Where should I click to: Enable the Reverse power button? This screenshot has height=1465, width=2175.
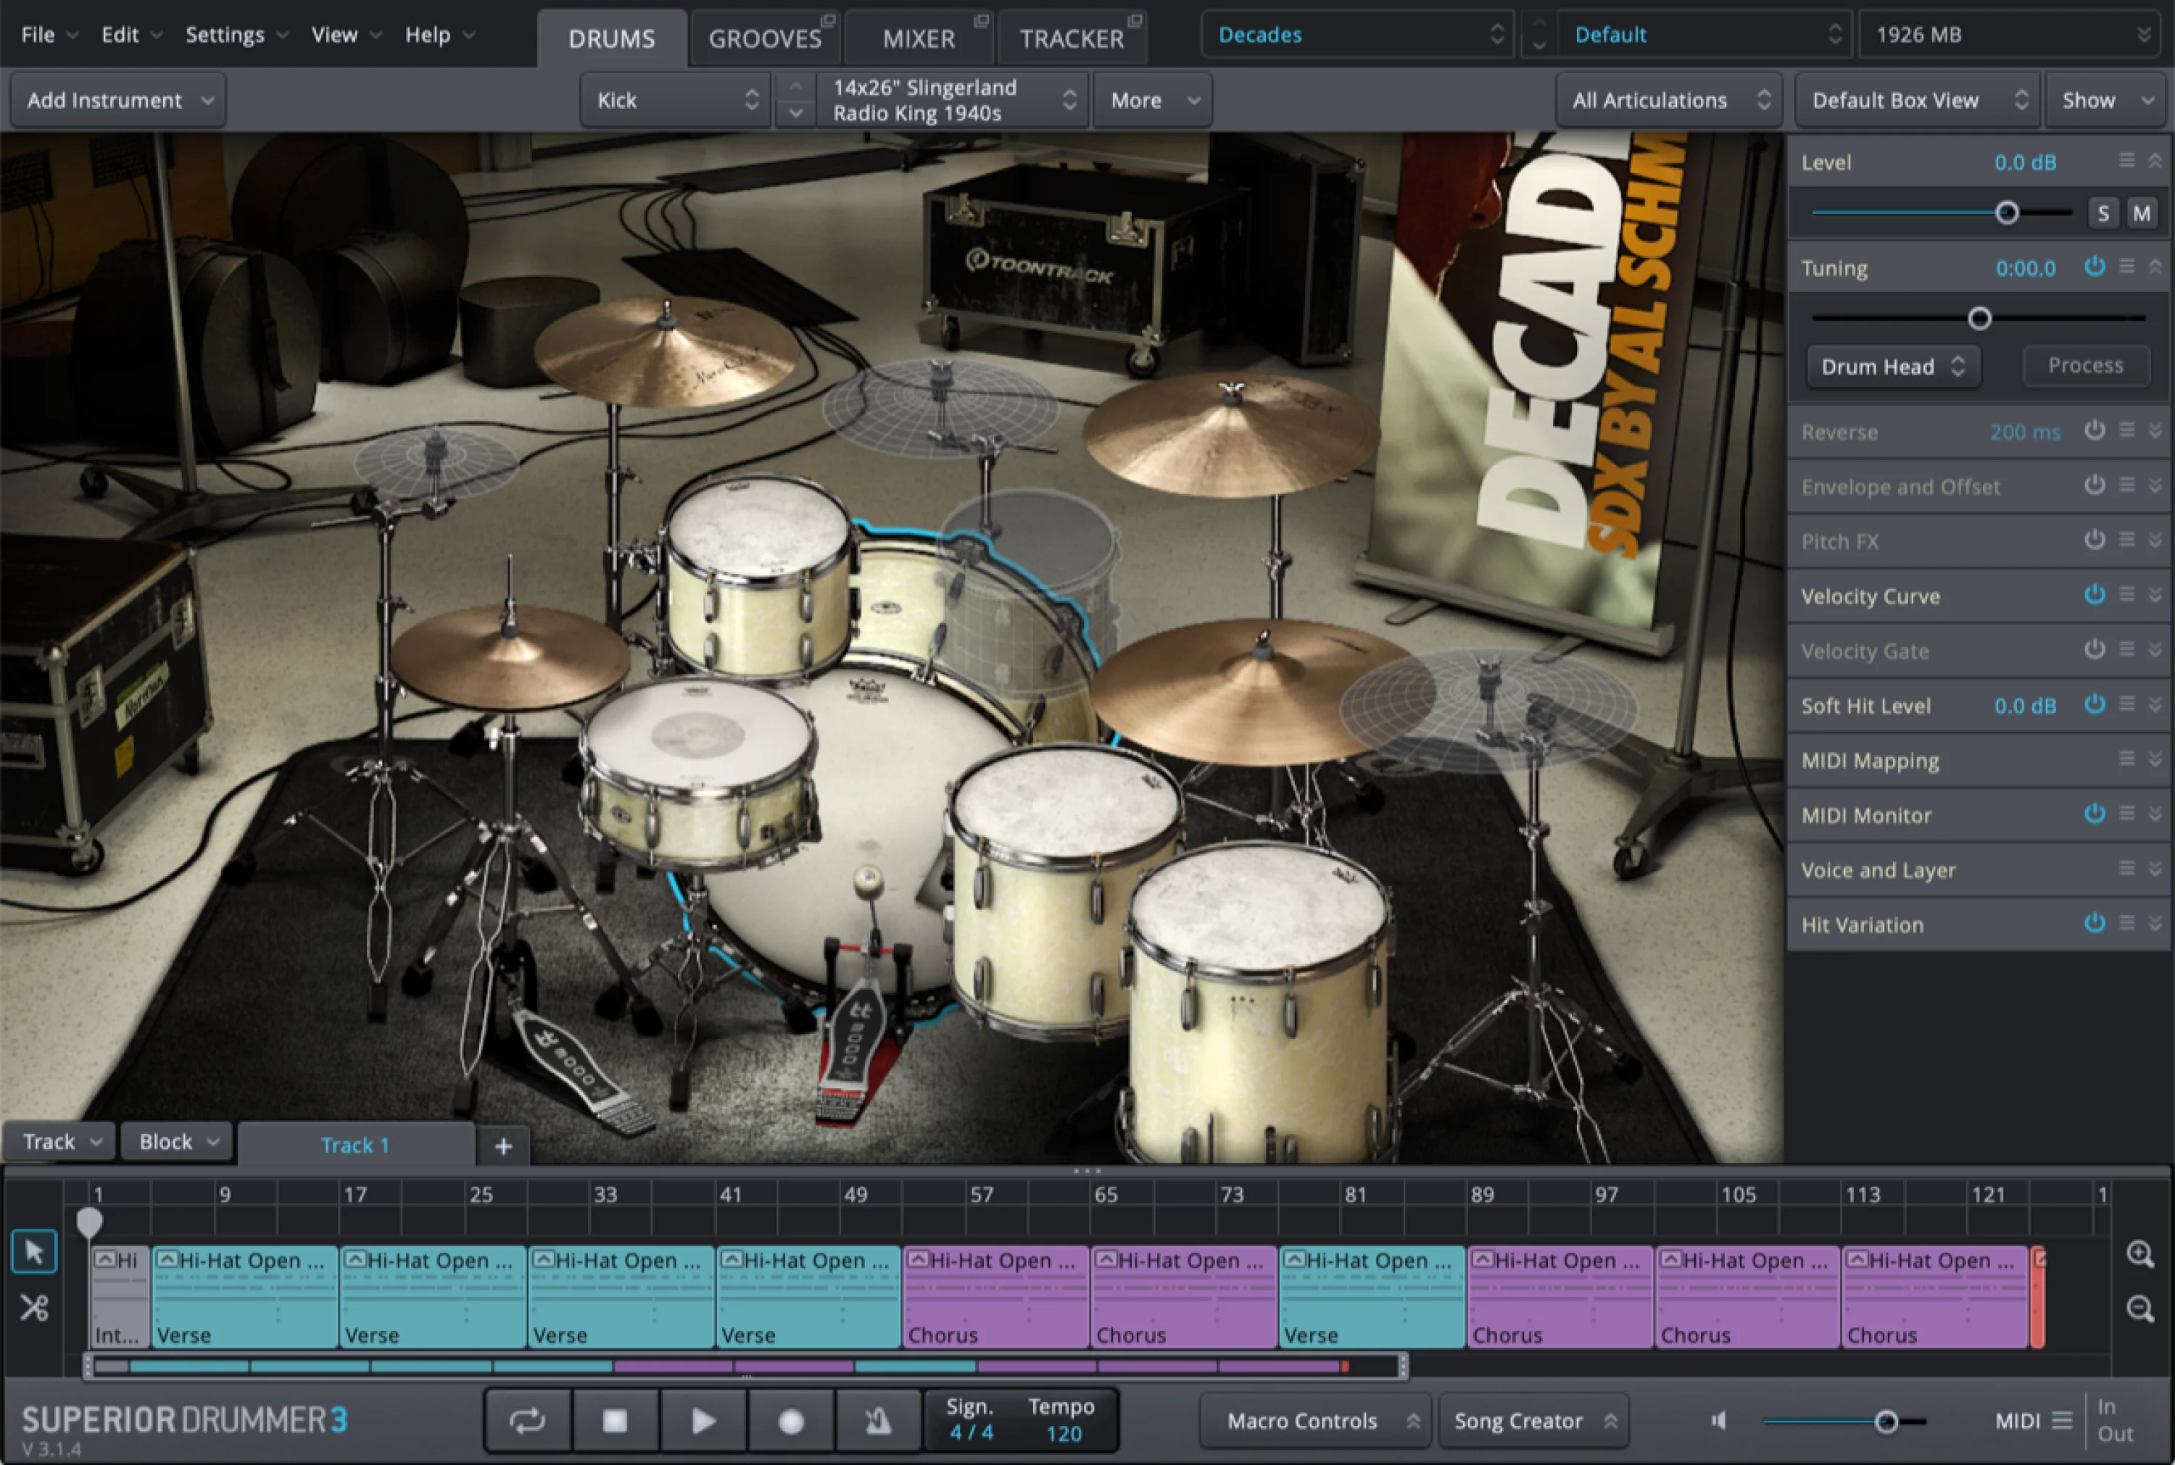[2095, 430]
